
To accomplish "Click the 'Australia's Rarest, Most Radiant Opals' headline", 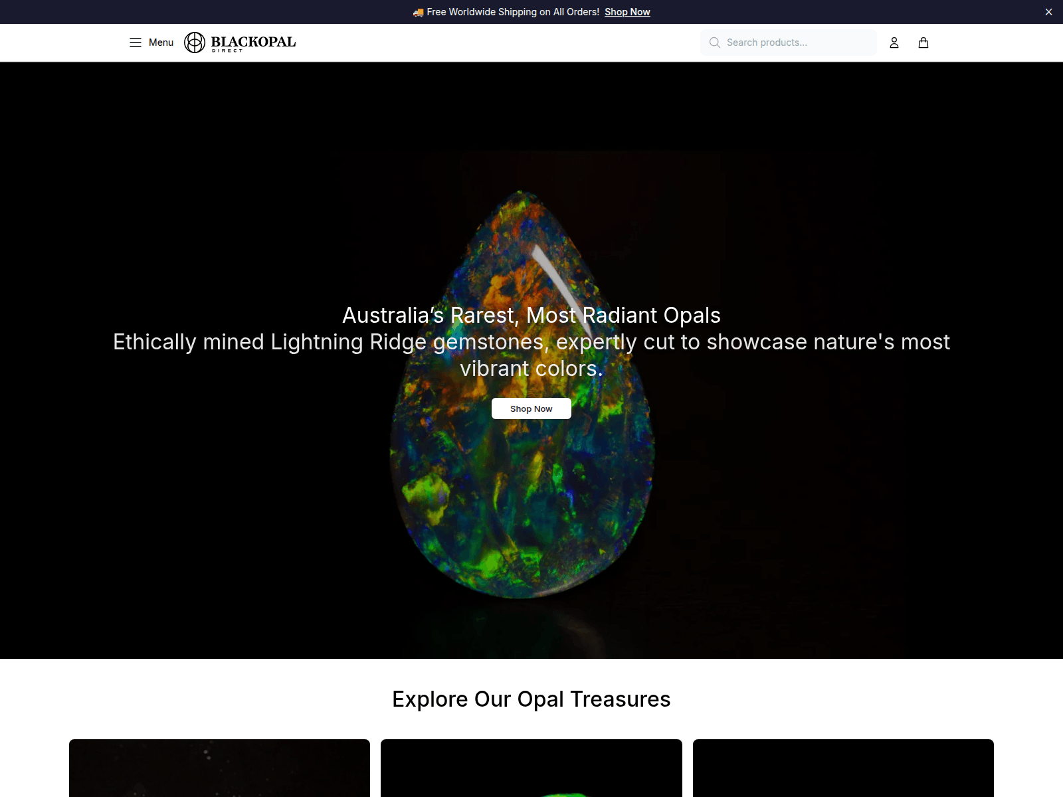I will (531, 315).
